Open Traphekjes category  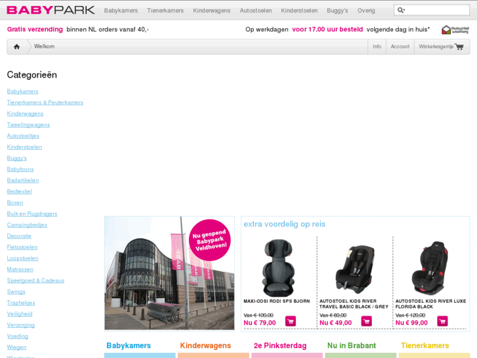click(x=21, y=303)
